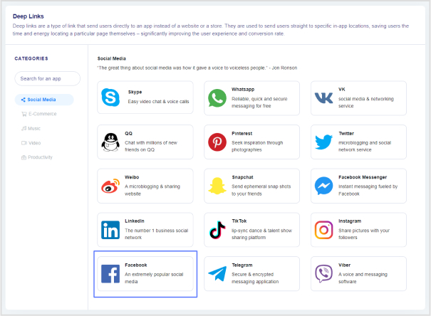The width and height of the screenshot is (431, 316).
Task: Click the Skype logo icon
Action: [110, 98]
